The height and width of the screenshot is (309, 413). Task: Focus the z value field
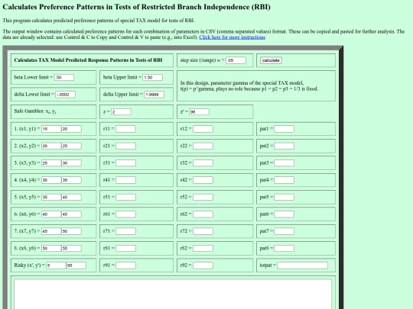(121, 112)
